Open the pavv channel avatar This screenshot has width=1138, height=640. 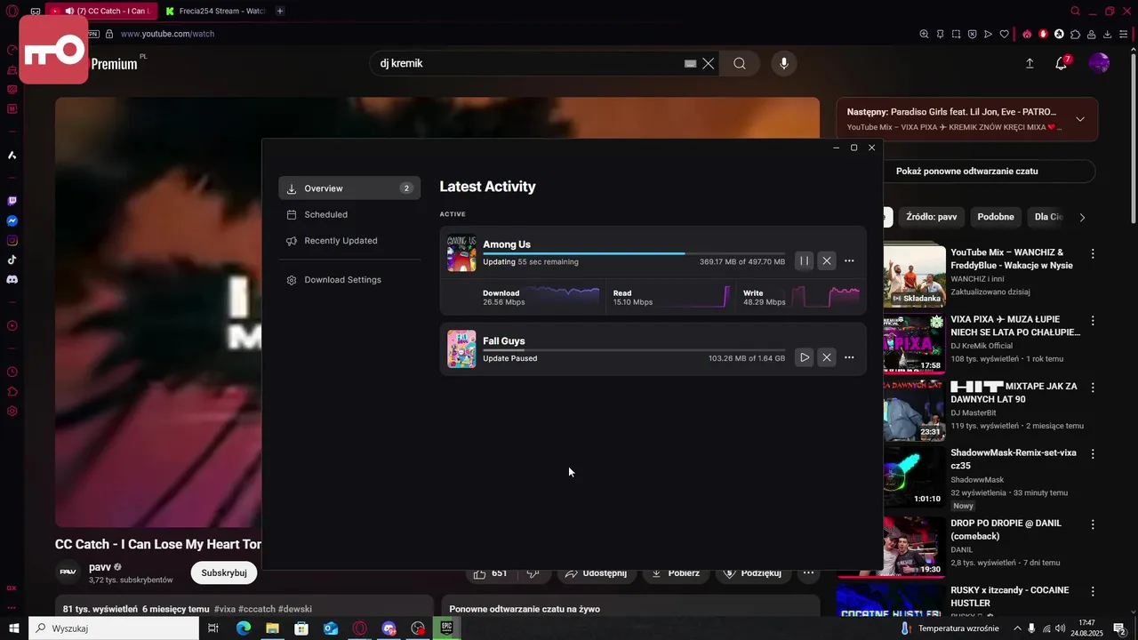point(68,572)
